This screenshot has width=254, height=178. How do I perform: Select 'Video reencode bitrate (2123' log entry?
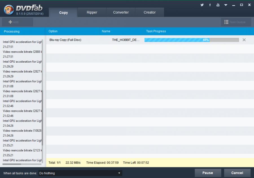coord(22,150)
